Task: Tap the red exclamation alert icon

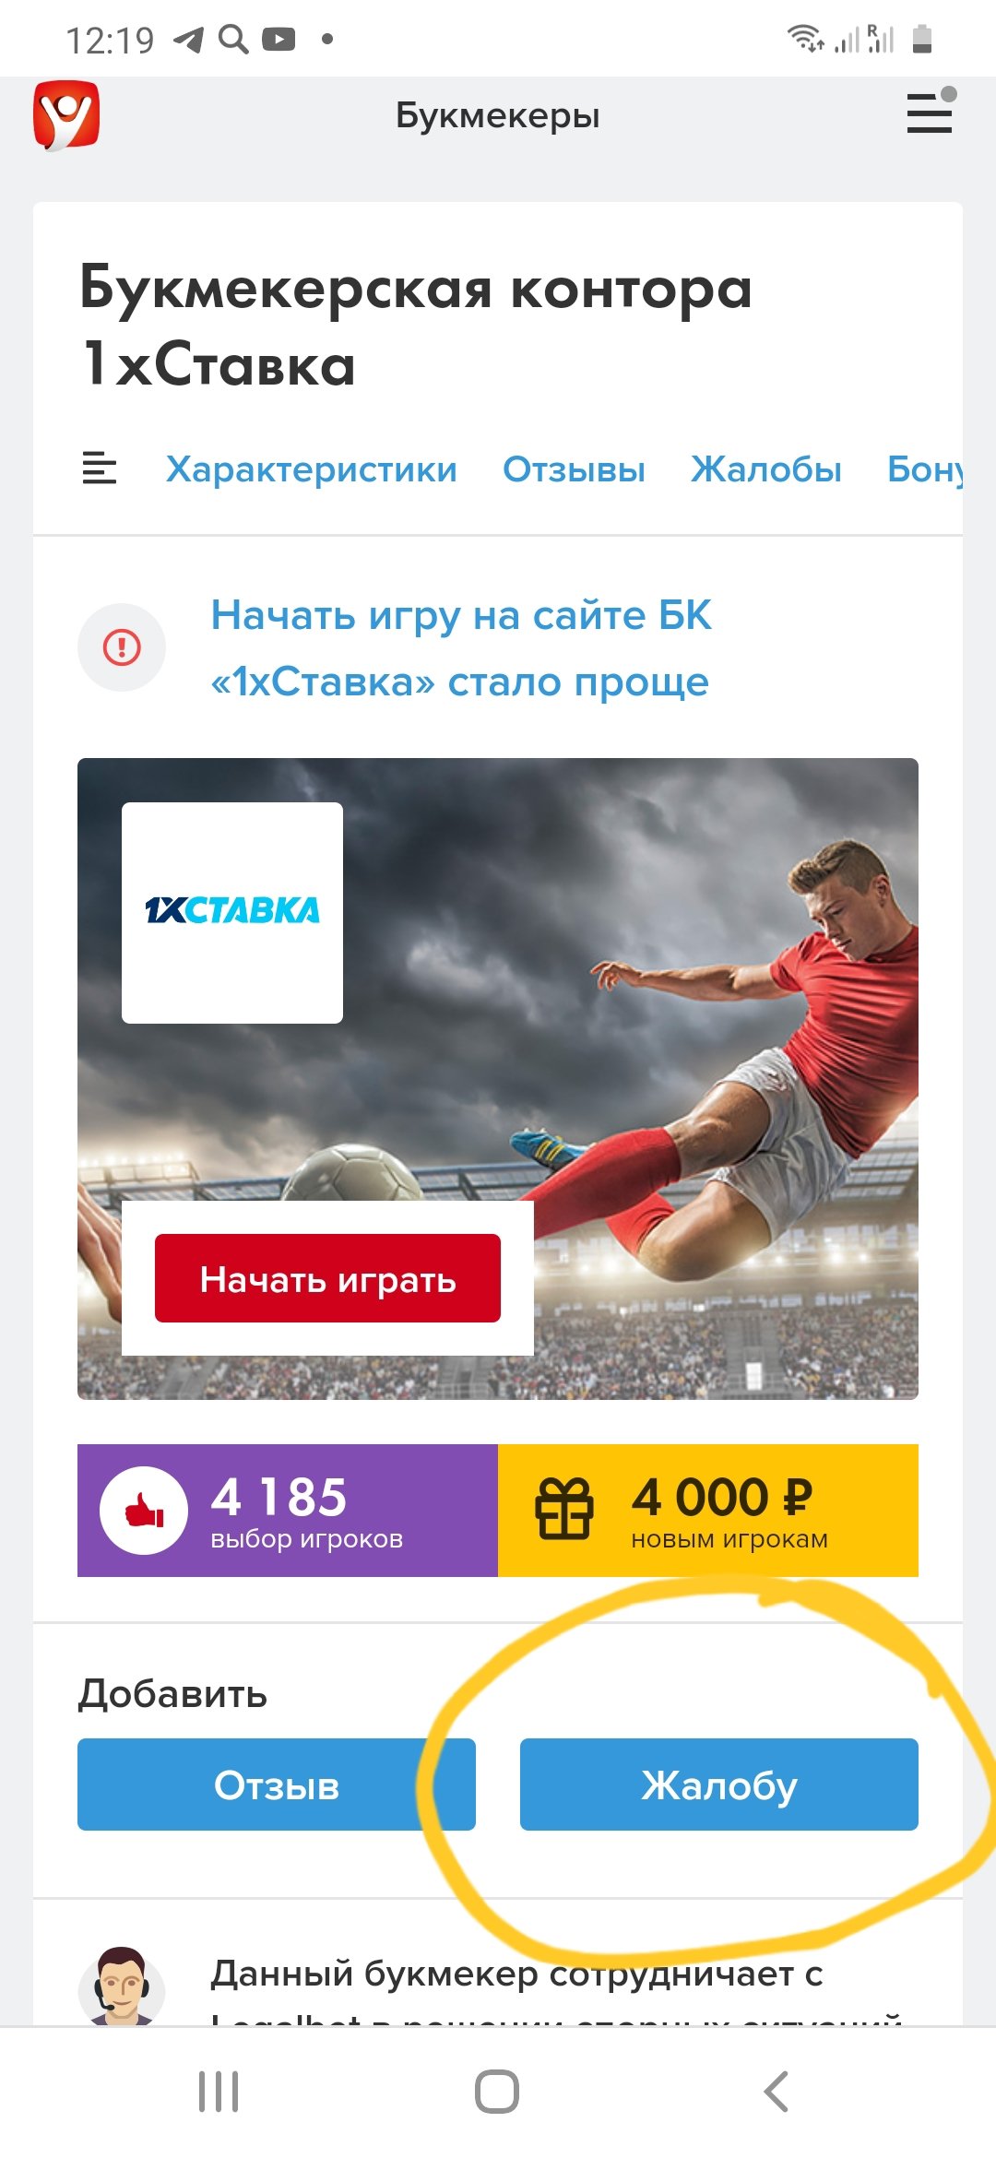Action: pos(122,647)
